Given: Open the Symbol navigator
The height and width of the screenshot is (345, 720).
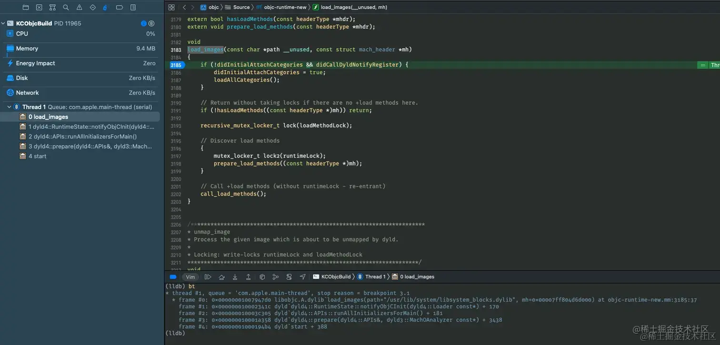Looking at the screenshot, I should (x=52, y=8).
